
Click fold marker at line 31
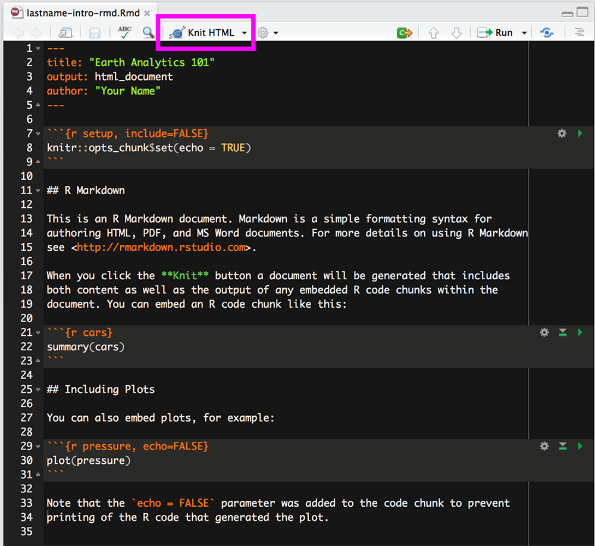(x=38, y=475)
